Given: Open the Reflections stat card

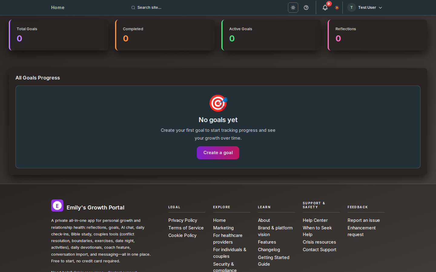Looking at the screenshot, I should tap(378, 35).
